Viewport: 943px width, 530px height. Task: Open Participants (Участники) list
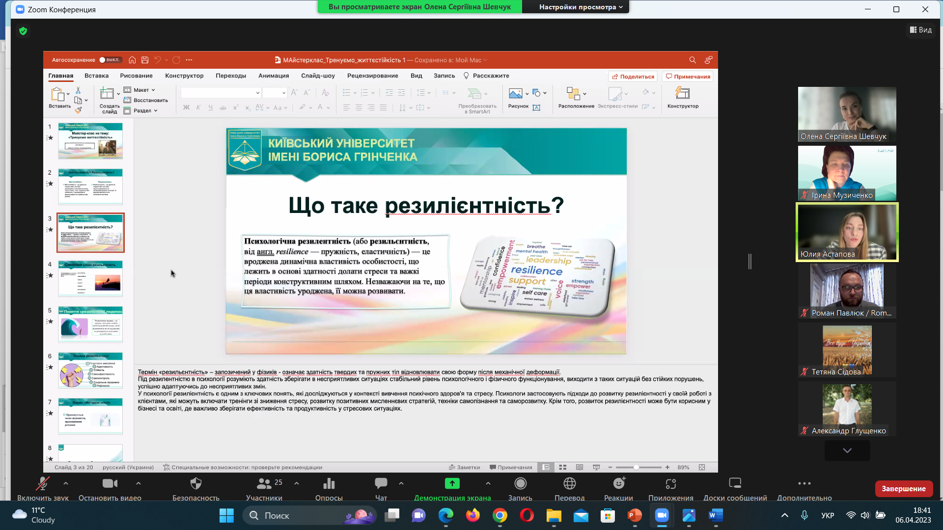pos(264,484)
